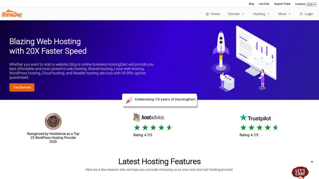
Task: Expand the Domain menu
Action: click(x=236, y=14)
